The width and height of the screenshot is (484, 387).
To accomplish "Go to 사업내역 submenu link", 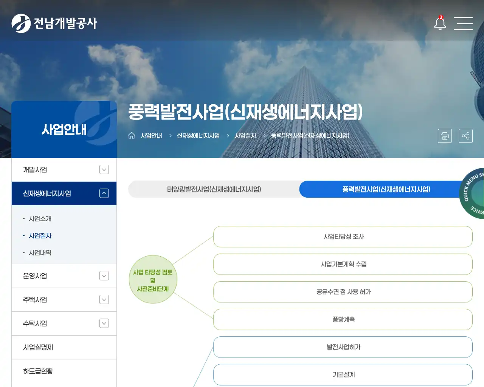I will click(40, 253).
